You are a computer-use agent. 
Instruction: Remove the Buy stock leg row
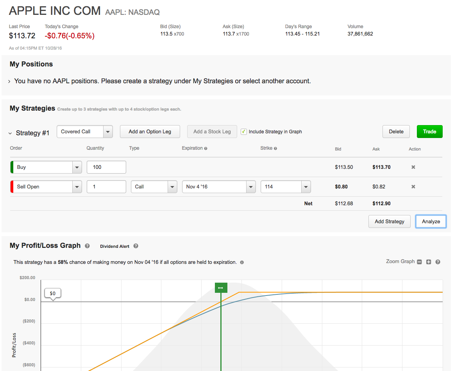tap(413, 167)
